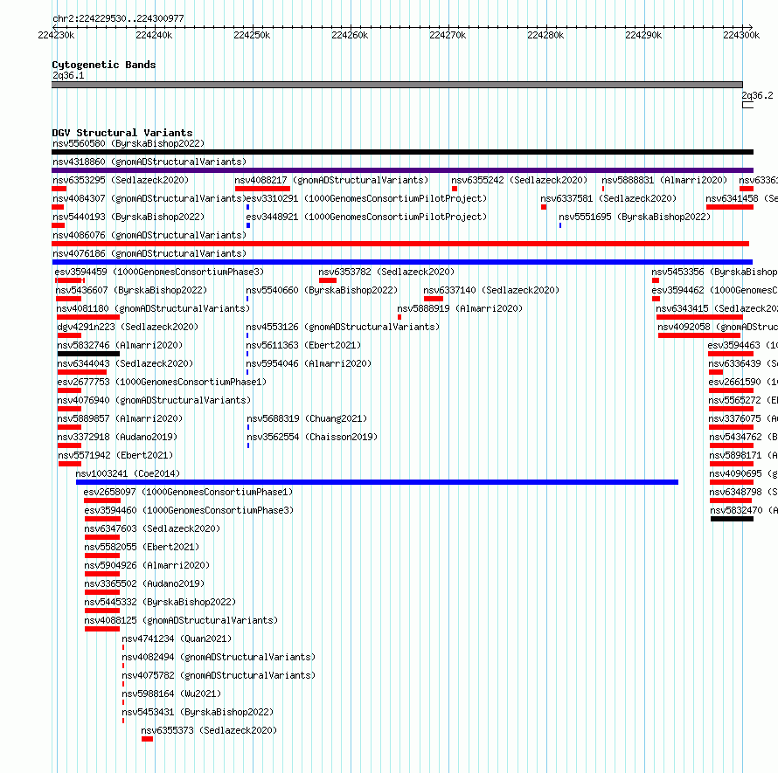Click the red nsv6337140 variant bar
The height and width of the screenshot is (773, 778).
434,299
